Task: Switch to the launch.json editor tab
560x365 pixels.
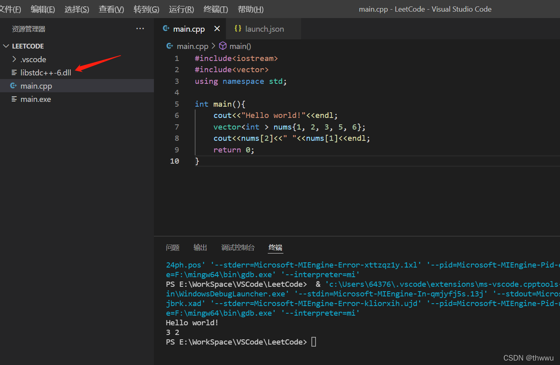Action: [265, 29]
